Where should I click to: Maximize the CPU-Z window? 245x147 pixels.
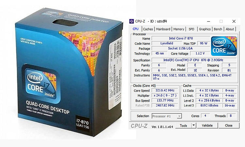(221, 21)
